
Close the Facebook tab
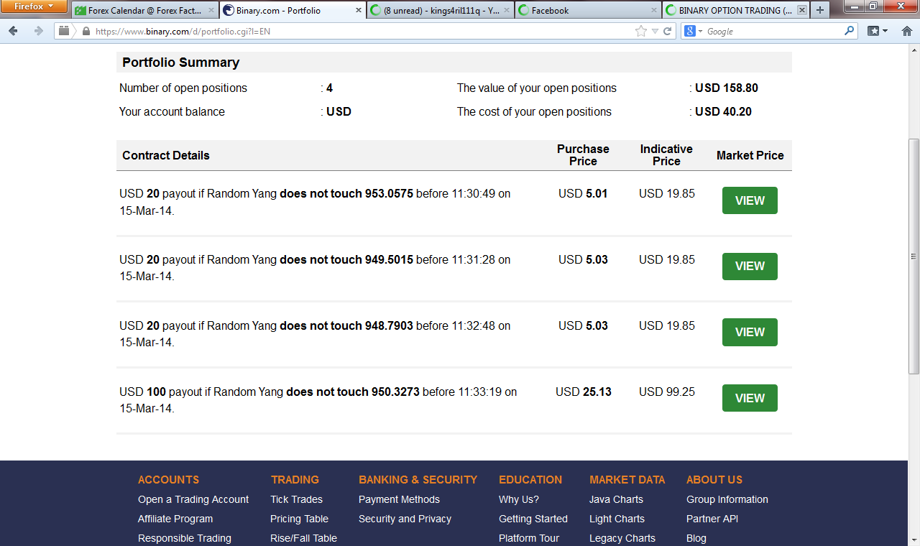[653, 11]
